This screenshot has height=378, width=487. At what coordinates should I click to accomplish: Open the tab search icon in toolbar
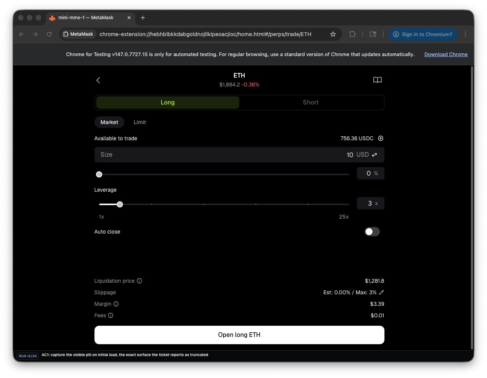pos(373,34)
